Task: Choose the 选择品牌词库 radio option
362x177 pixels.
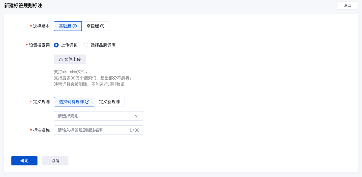Action: pyautogui.click(x=86, y=45)
